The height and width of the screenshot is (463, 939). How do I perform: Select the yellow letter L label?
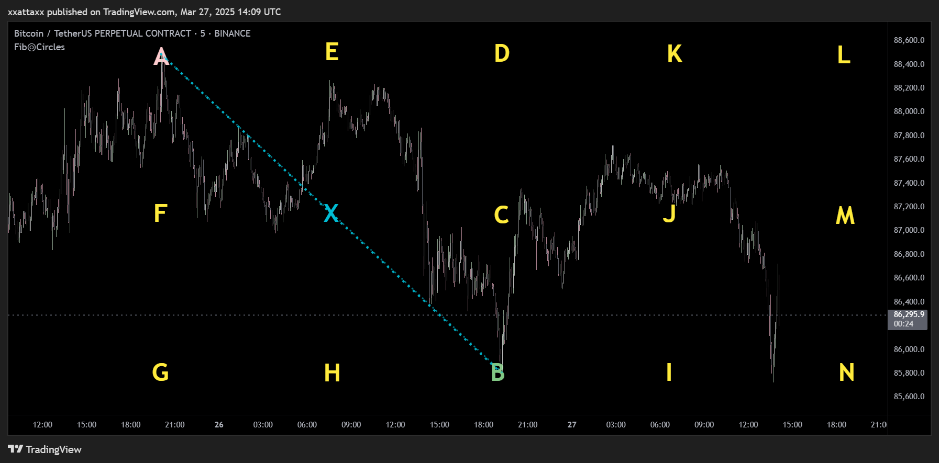tap(843, 55)
